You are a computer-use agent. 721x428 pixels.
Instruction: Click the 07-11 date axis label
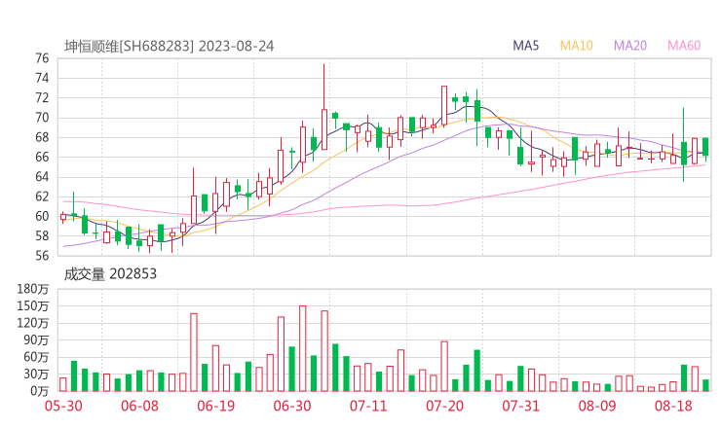coord(368,406)
